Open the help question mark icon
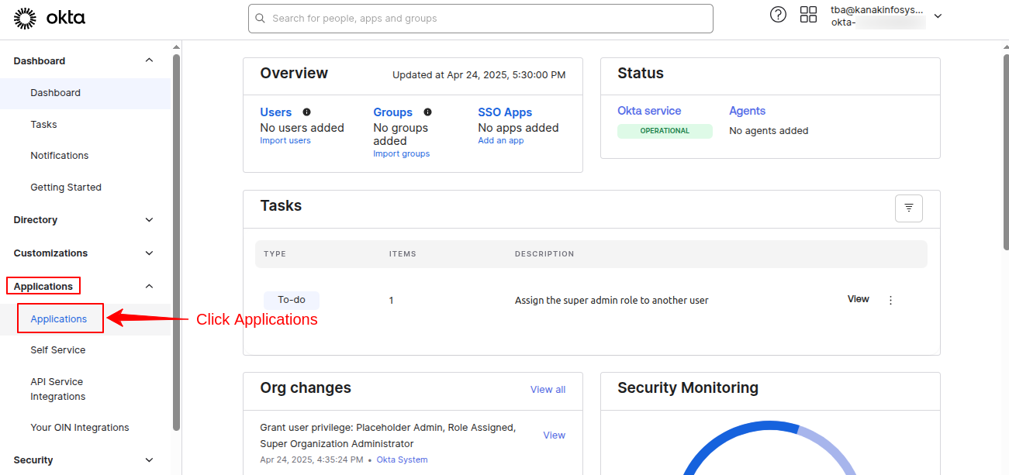Viewport: 1009px width, 475px height. 778,15
